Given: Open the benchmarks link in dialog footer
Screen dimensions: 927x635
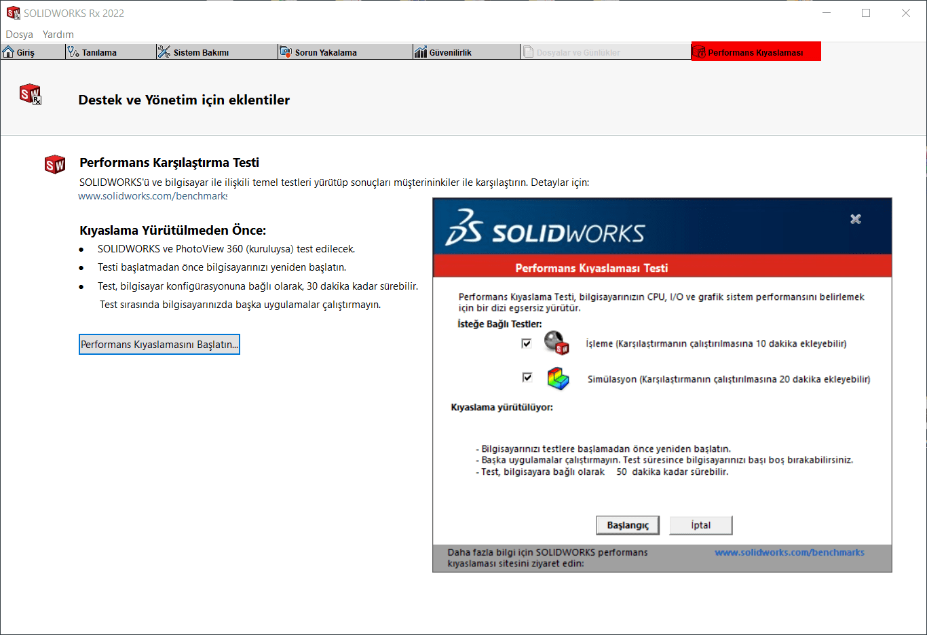Looking at the screenshot, I should 789,552.
